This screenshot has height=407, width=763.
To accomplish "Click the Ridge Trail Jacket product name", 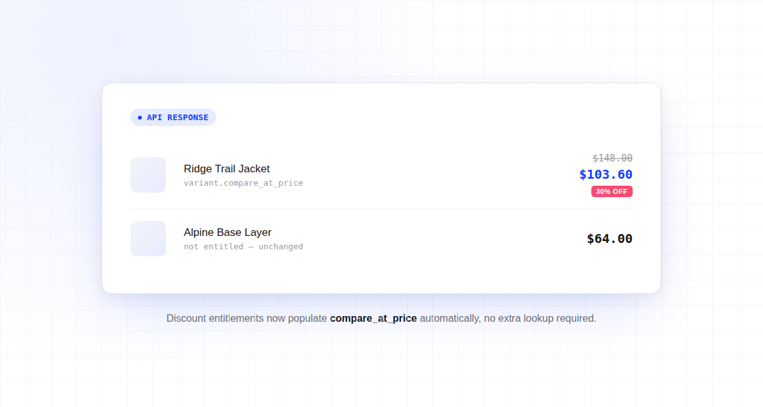I will point(226,169).
